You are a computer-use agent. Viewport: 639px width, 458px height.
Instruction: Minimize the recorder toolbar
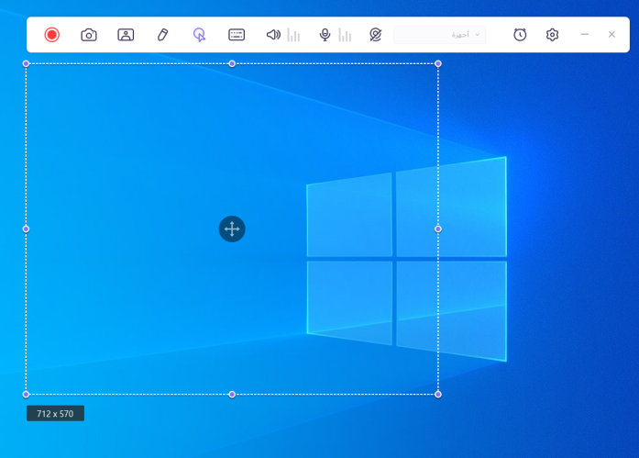tap(585, 35)
